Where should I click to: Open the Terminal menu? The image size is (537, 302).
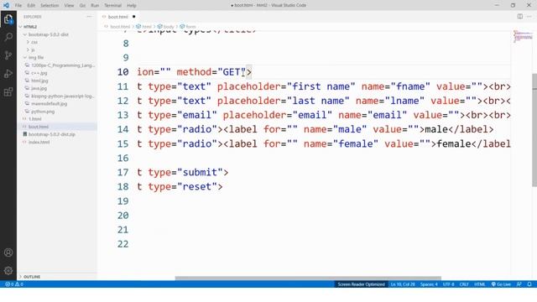coord(112,6)
